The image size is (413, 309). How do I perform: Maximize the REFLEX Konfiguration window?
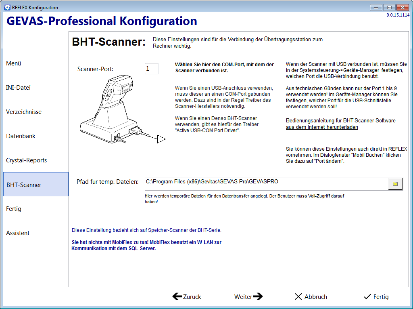coord(389,8)
